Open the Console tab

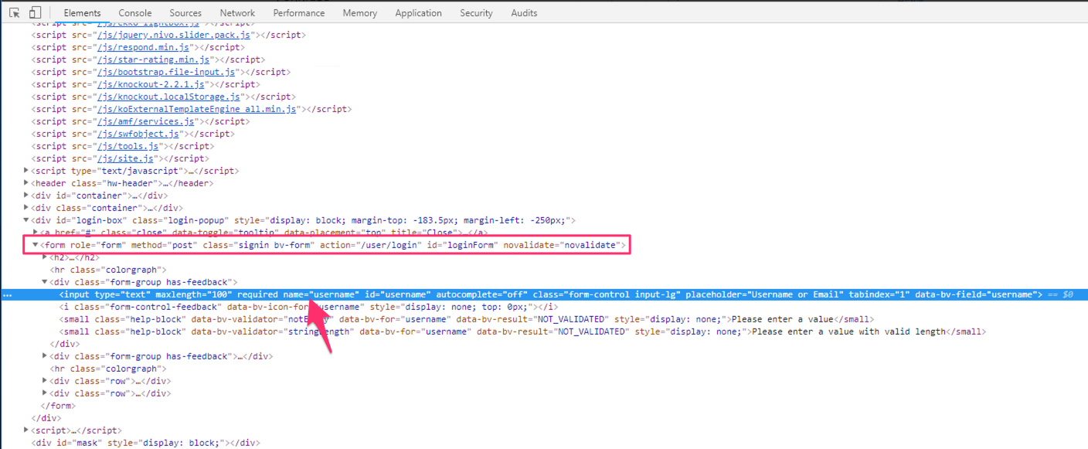coord(135,13)
